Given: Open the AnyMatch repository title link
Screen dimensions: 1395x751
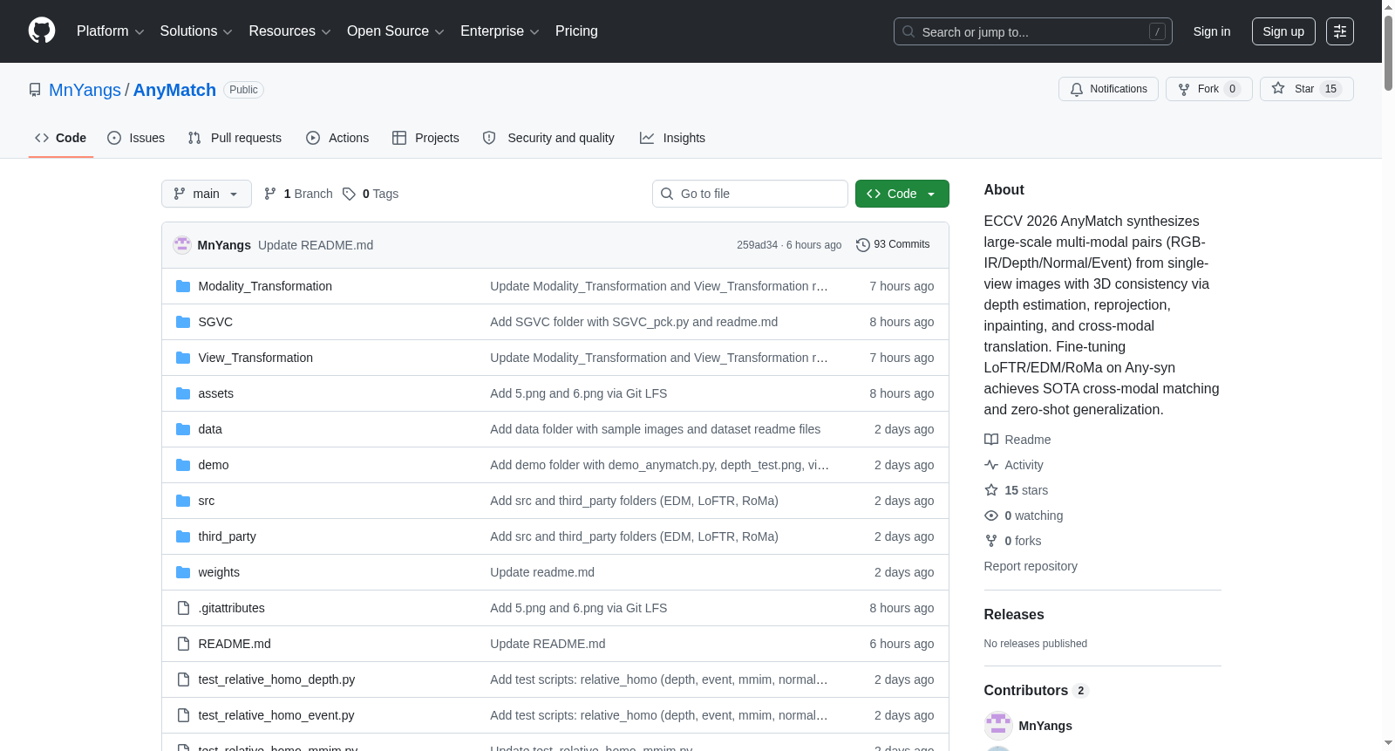Looking at the screenshot, I should (174, 90).
